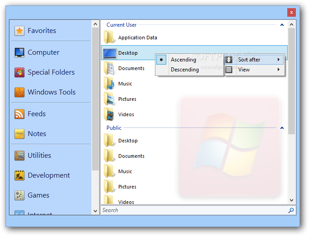
Task: Select the Feeds category label
Action: 37,114
